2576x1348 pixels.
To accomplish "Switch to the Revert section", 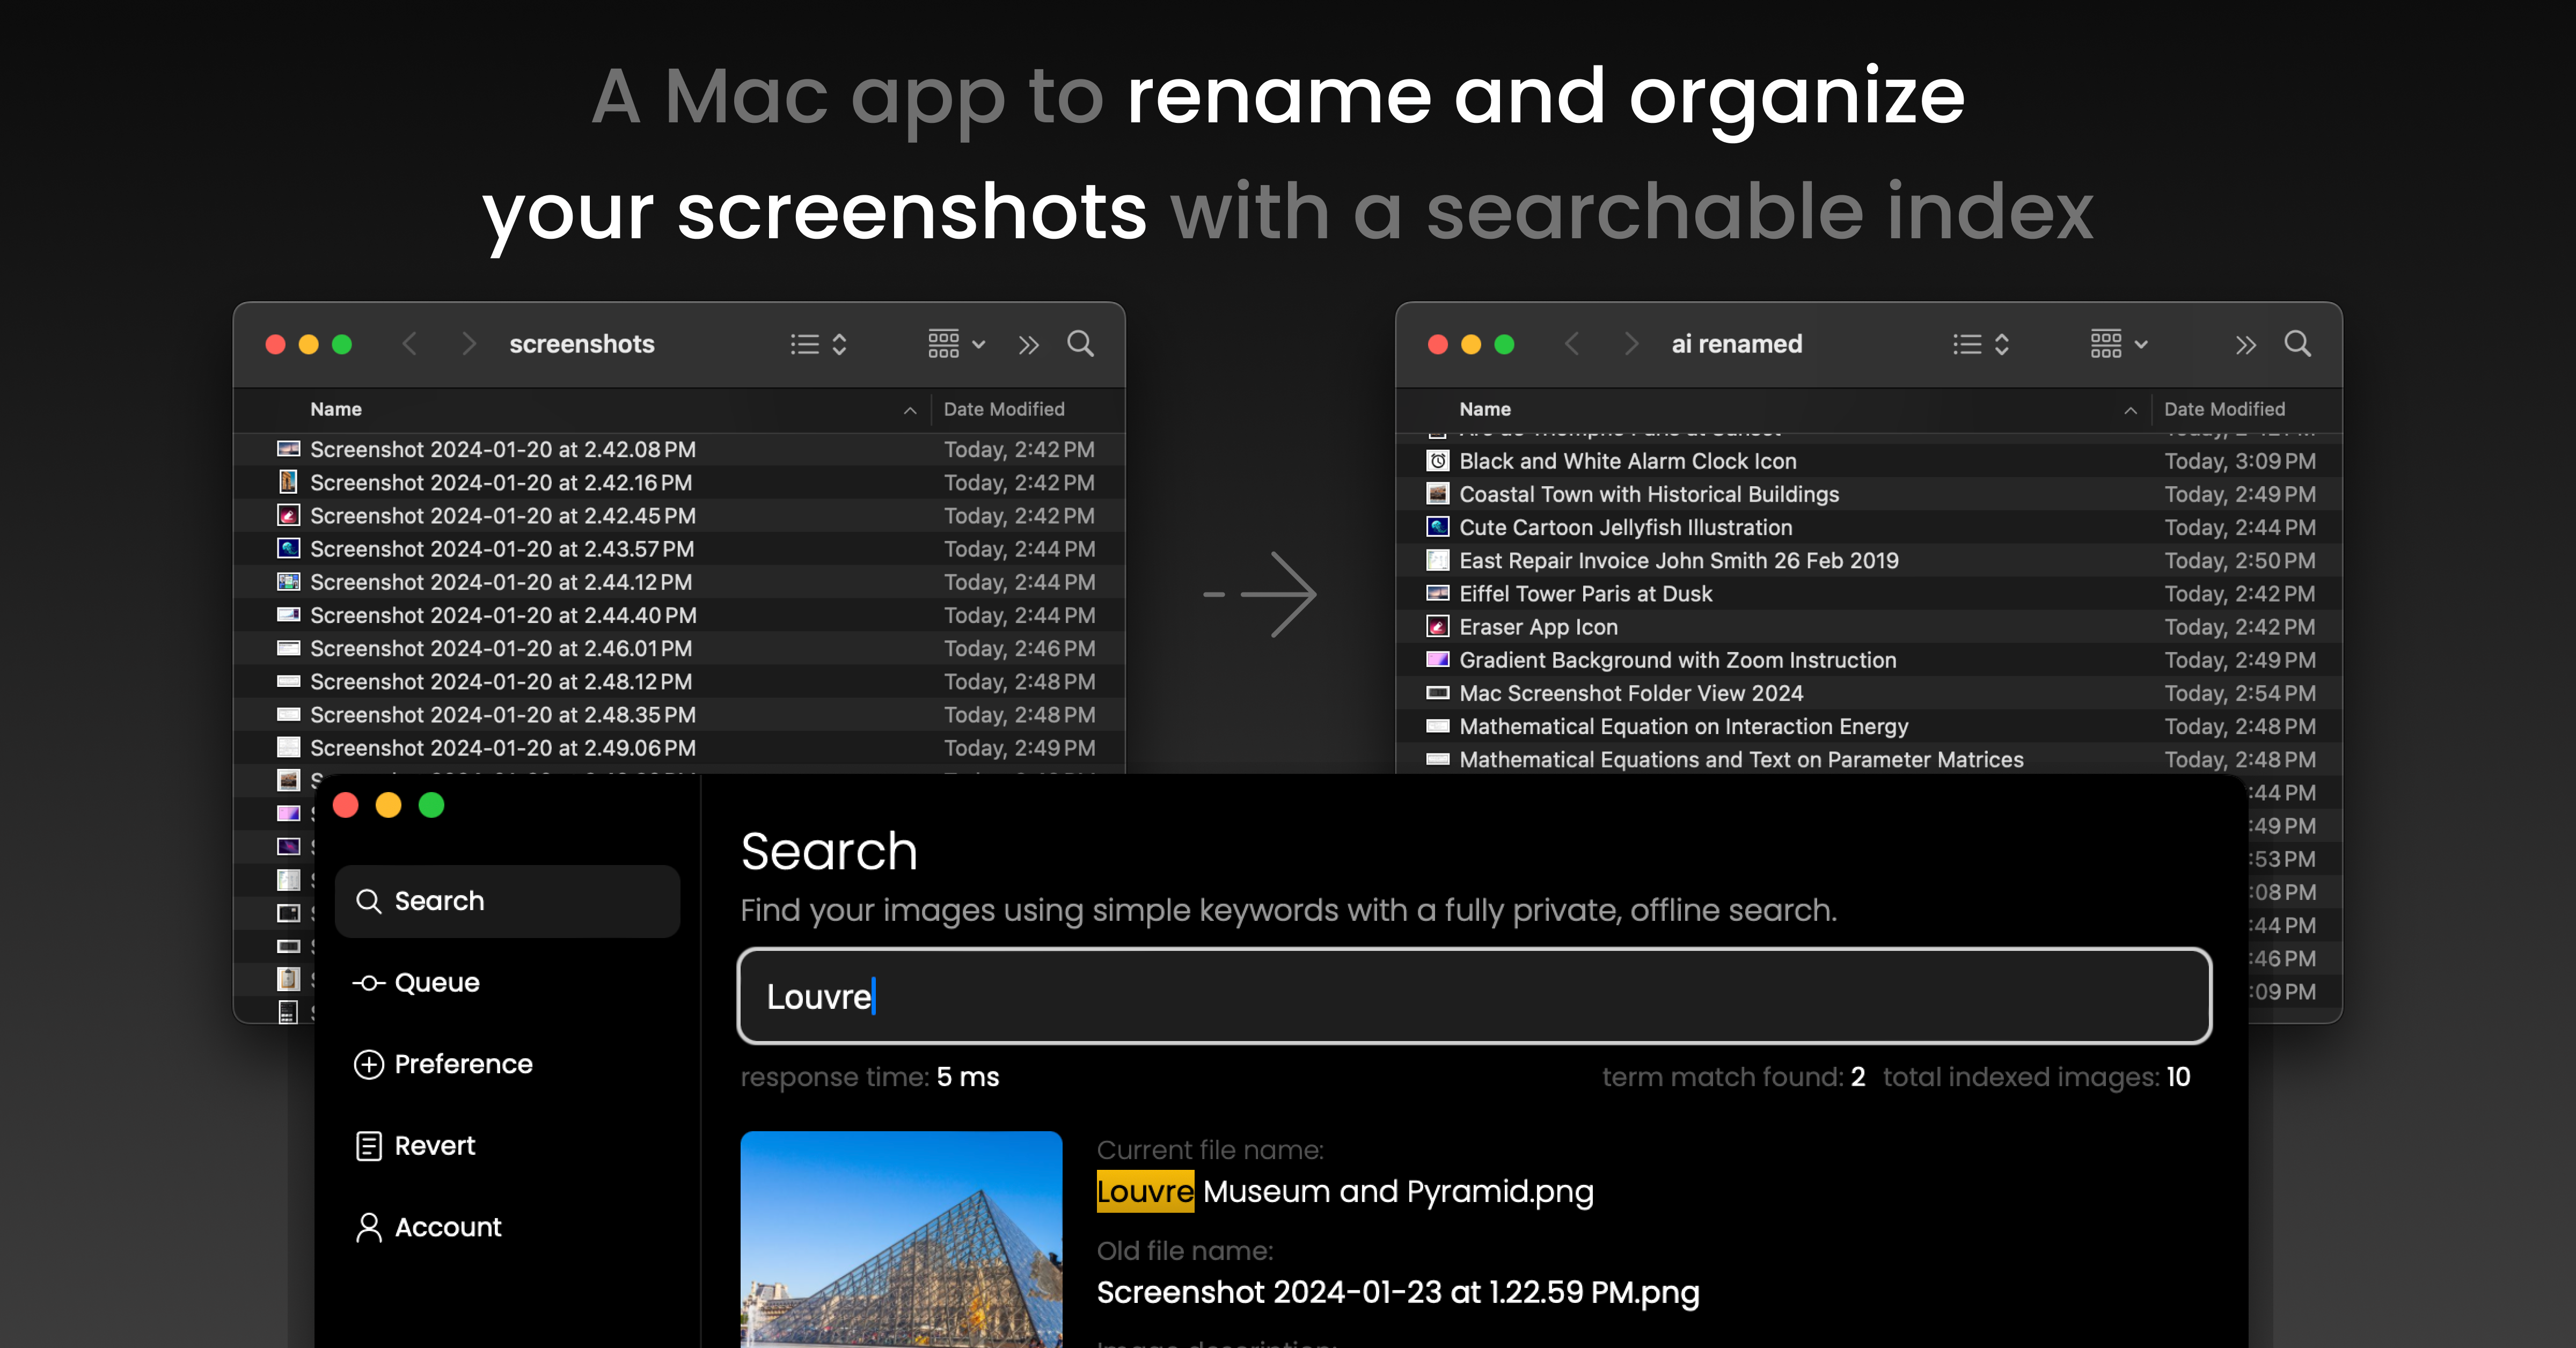I will click(x=434, y=1145).
